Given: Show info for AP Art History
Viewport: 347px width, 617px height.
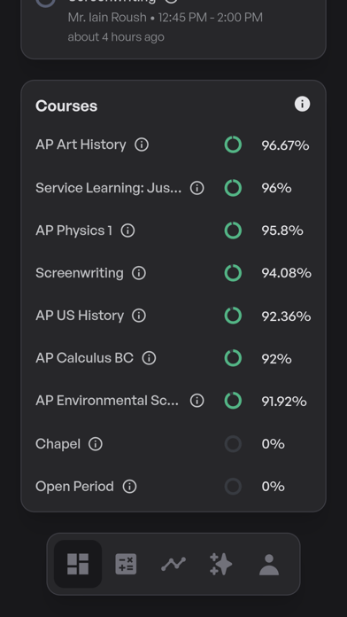Looking at the screenshot, I should [x=142, y=144].
